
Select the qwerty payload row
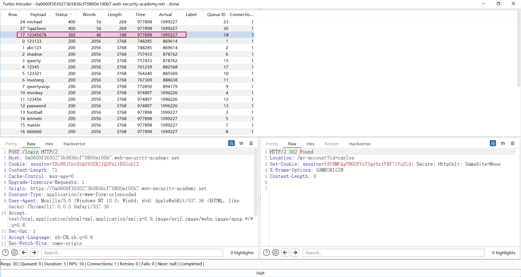127,61
